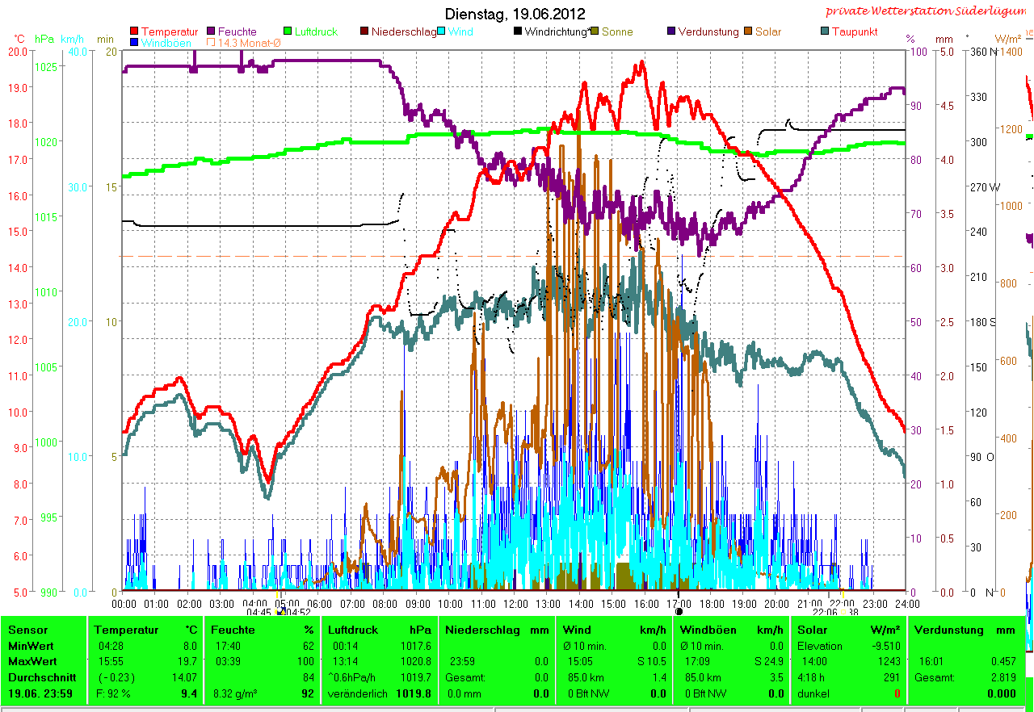Click the Dienstag, 19.06.2012 date heading
The width and height of the screenshot is (1034, 712).
[x=515, y=15]
